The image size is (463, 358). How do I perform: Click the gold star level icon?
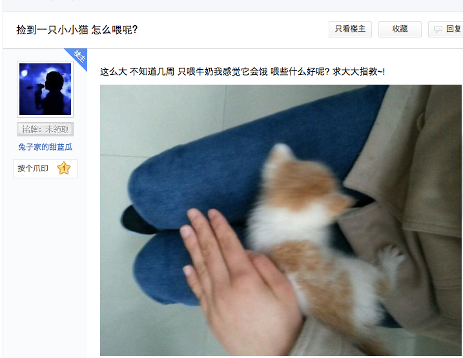64,169
